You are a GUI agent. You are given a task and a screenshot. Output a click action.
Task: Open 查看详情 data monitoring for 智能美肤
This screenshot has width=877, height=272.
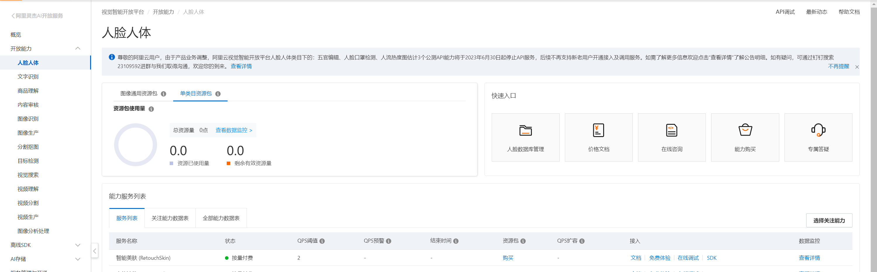coord(809,258)
